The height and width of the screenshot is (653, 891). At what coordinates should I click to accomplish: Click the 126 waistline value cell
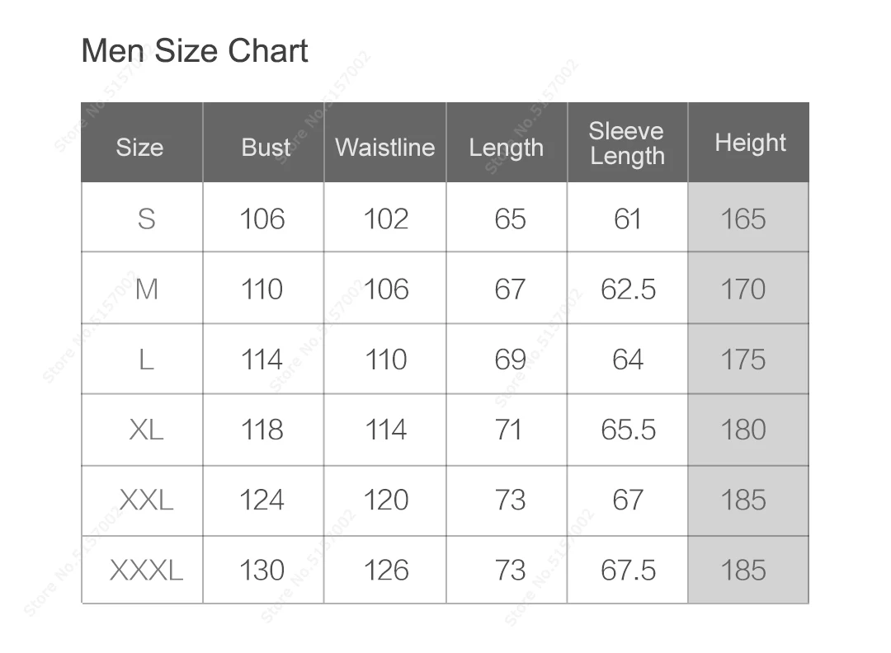[x=385, y=570]
